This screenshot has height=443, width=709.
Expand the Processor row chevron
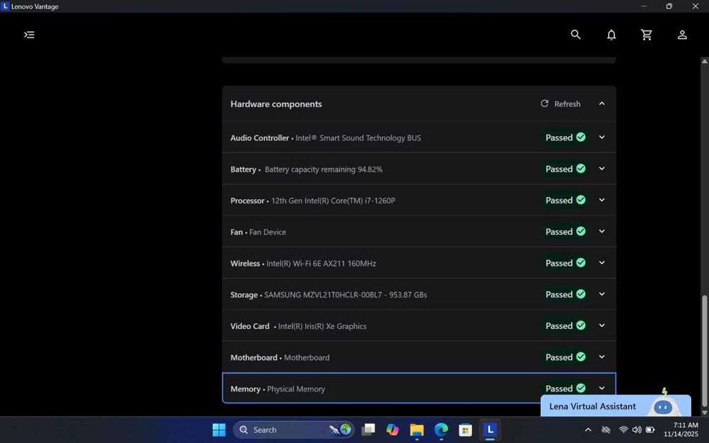click(602, 201)
